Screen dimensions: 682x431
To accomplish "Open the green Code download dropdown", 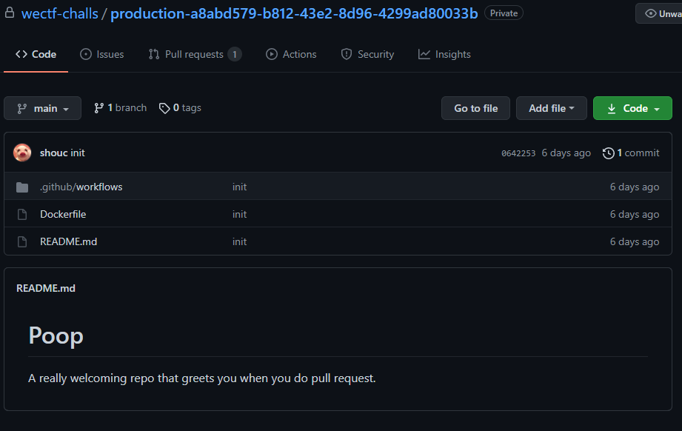I will 632,108.
